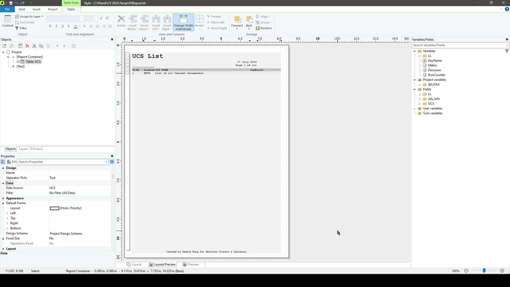Open the Search Variables/Fields dropdown arrow
This screenshot has height=287, width=510.
507,45
